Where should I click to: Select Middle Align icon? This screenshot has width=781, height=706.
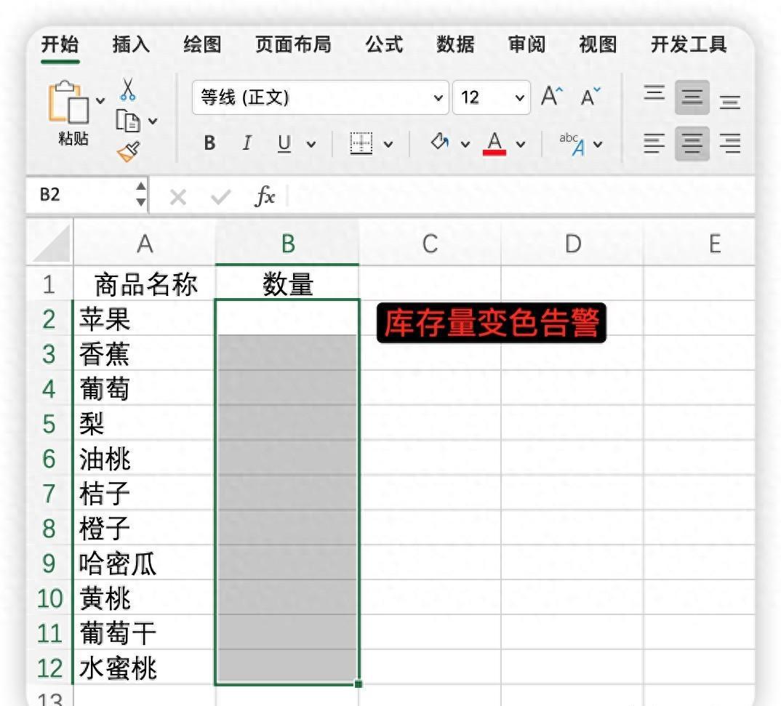point(692,97)
